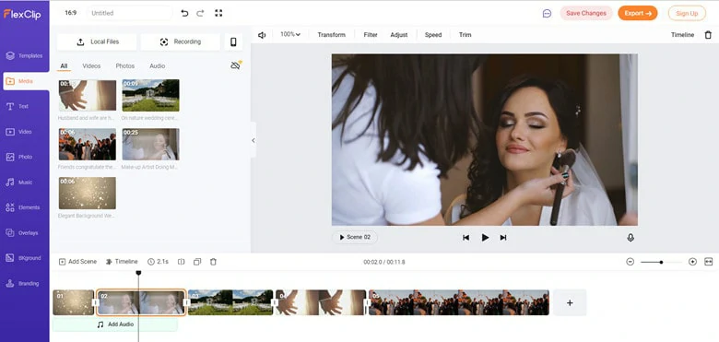This screenshot has width=719, height=342.
Task: Switch to the Photos tab
Action: [124, 66]
